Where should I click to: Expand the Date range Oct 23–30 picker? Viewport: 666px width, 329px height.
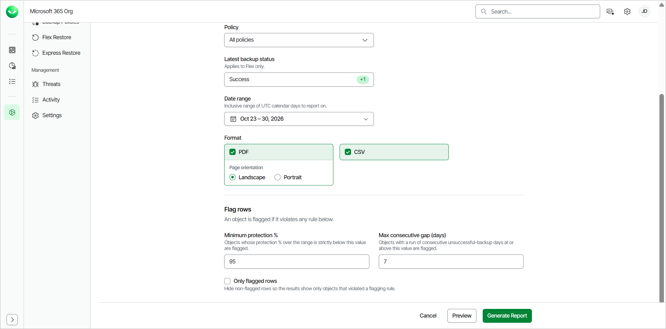299,119
